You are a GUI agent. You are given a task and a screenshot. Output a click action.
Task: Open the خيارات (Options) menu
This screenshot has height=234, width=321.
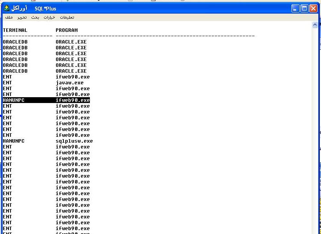click(49, 17)
